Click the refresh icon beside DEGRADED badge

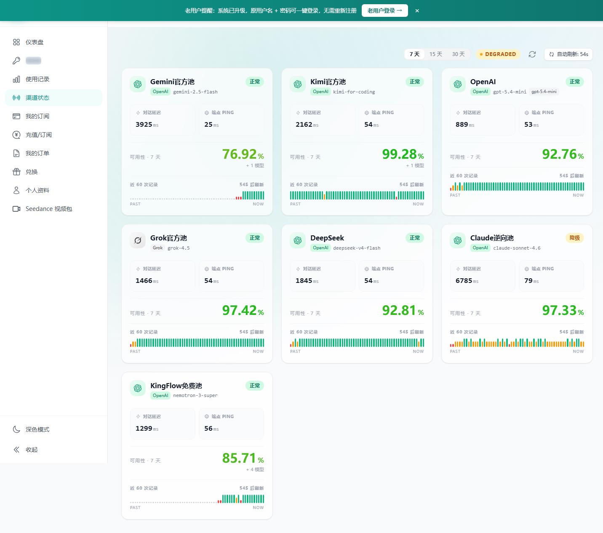[532, 54]
